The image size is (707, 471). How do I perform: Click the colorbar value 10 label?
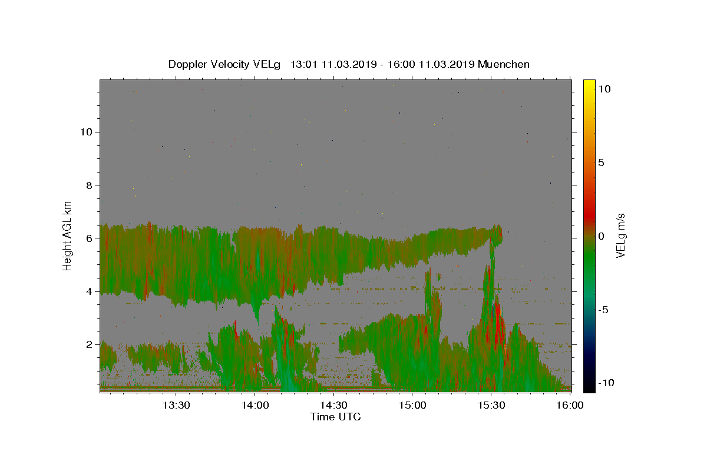tap(604, 89)
